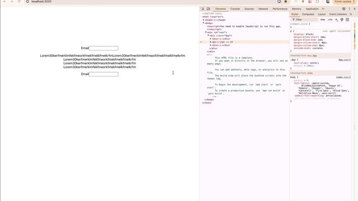Toggle the computed styles sidebar icon
The image size is (358, 201).
[x=347, y=20]
